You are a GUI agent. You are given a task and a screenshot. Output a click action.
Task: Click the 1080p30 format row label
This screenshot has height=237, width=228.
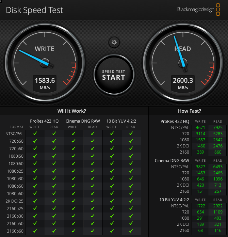coord(15,179)
